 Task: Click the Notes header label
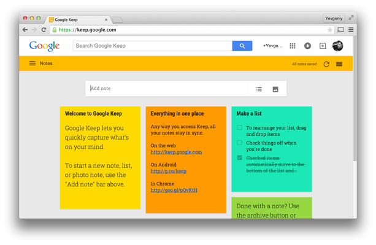pos(46,63)
